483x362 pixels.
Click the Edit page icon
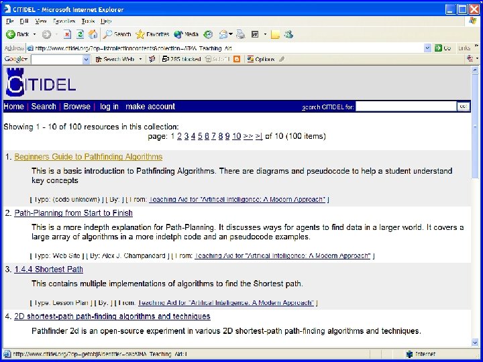(255, 34)
